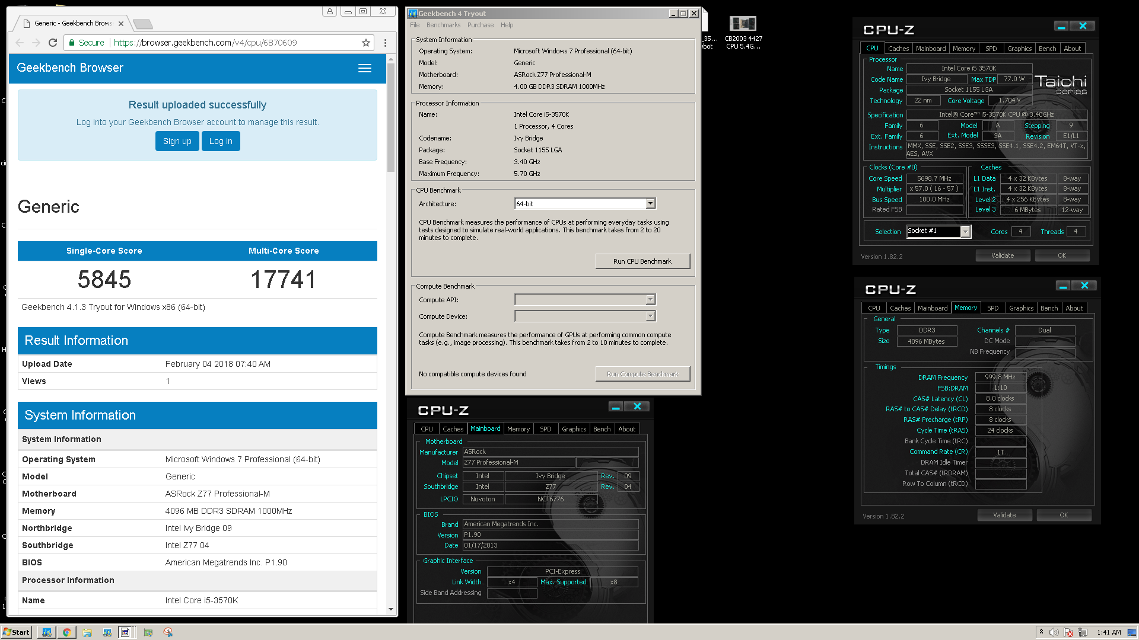
Task: Go forward in the Chrome browser
Action: (36, 43)
